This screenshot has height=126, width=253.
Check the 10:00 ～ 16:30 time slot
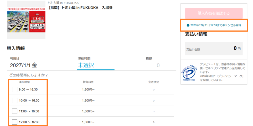click(x=14, y=101)
